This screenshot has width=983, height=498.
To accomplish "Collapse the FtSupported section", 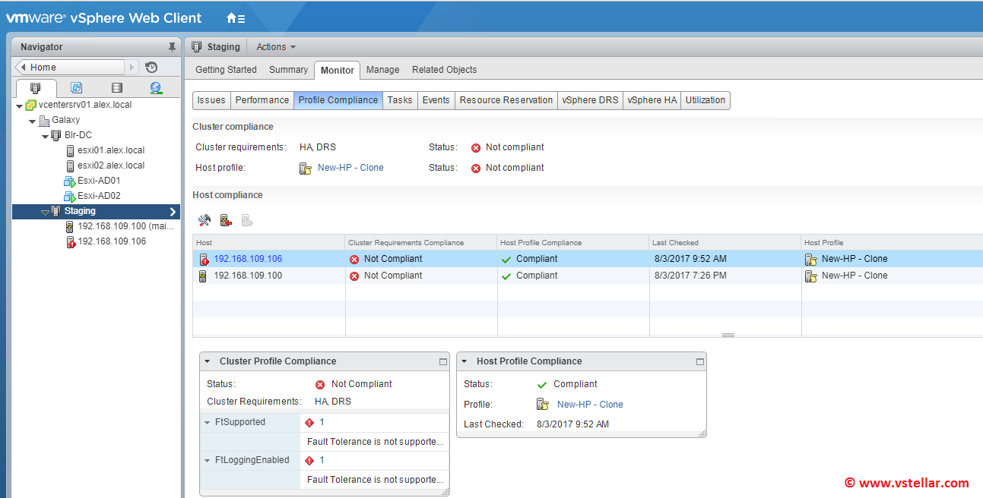I will [208, 423].
